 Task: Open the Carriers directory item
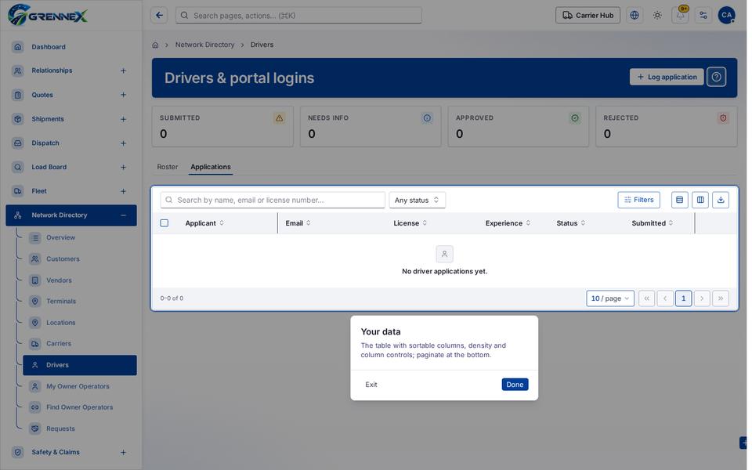(x=59, y=344)
